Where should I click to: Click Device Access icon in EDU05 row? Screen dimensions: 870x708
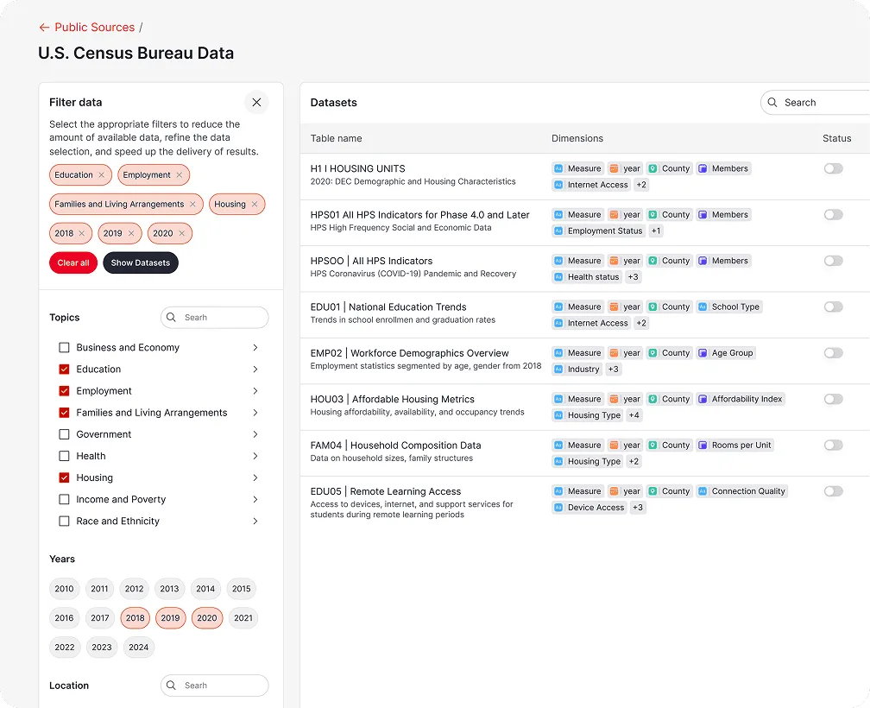[558, 507]
